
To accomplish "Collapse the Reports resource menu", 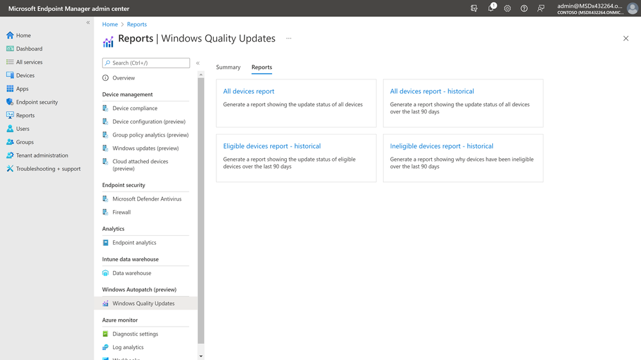I will [x=198, y=63].
